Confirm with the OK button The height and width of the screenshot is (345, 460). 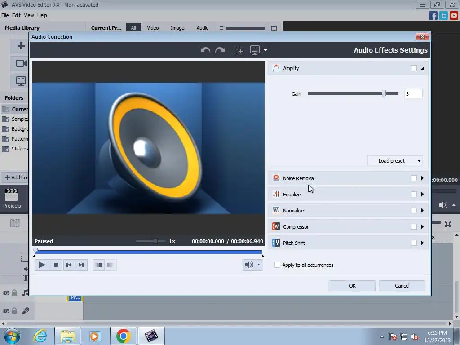pyautogui.click(x=352, y=285)
